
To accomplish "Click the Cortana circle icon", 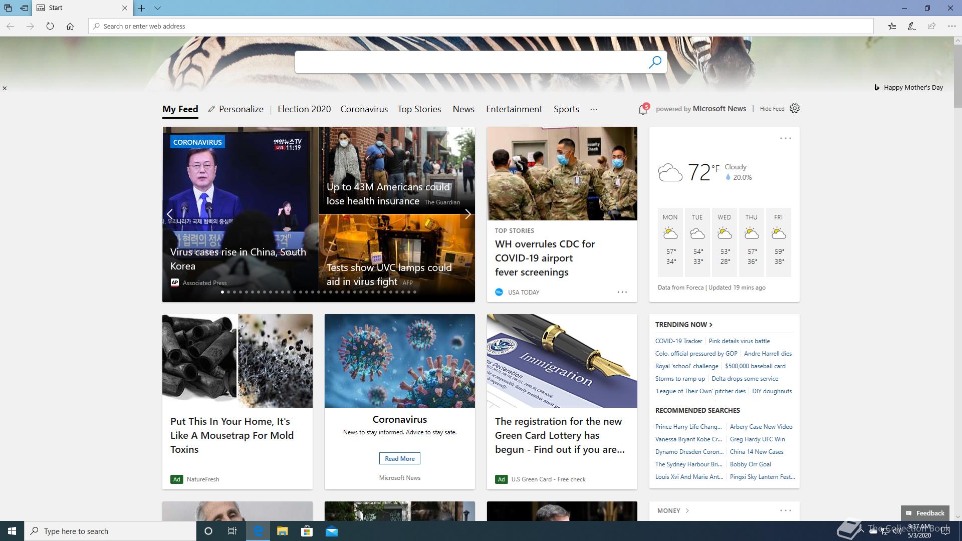I will 208,531.
